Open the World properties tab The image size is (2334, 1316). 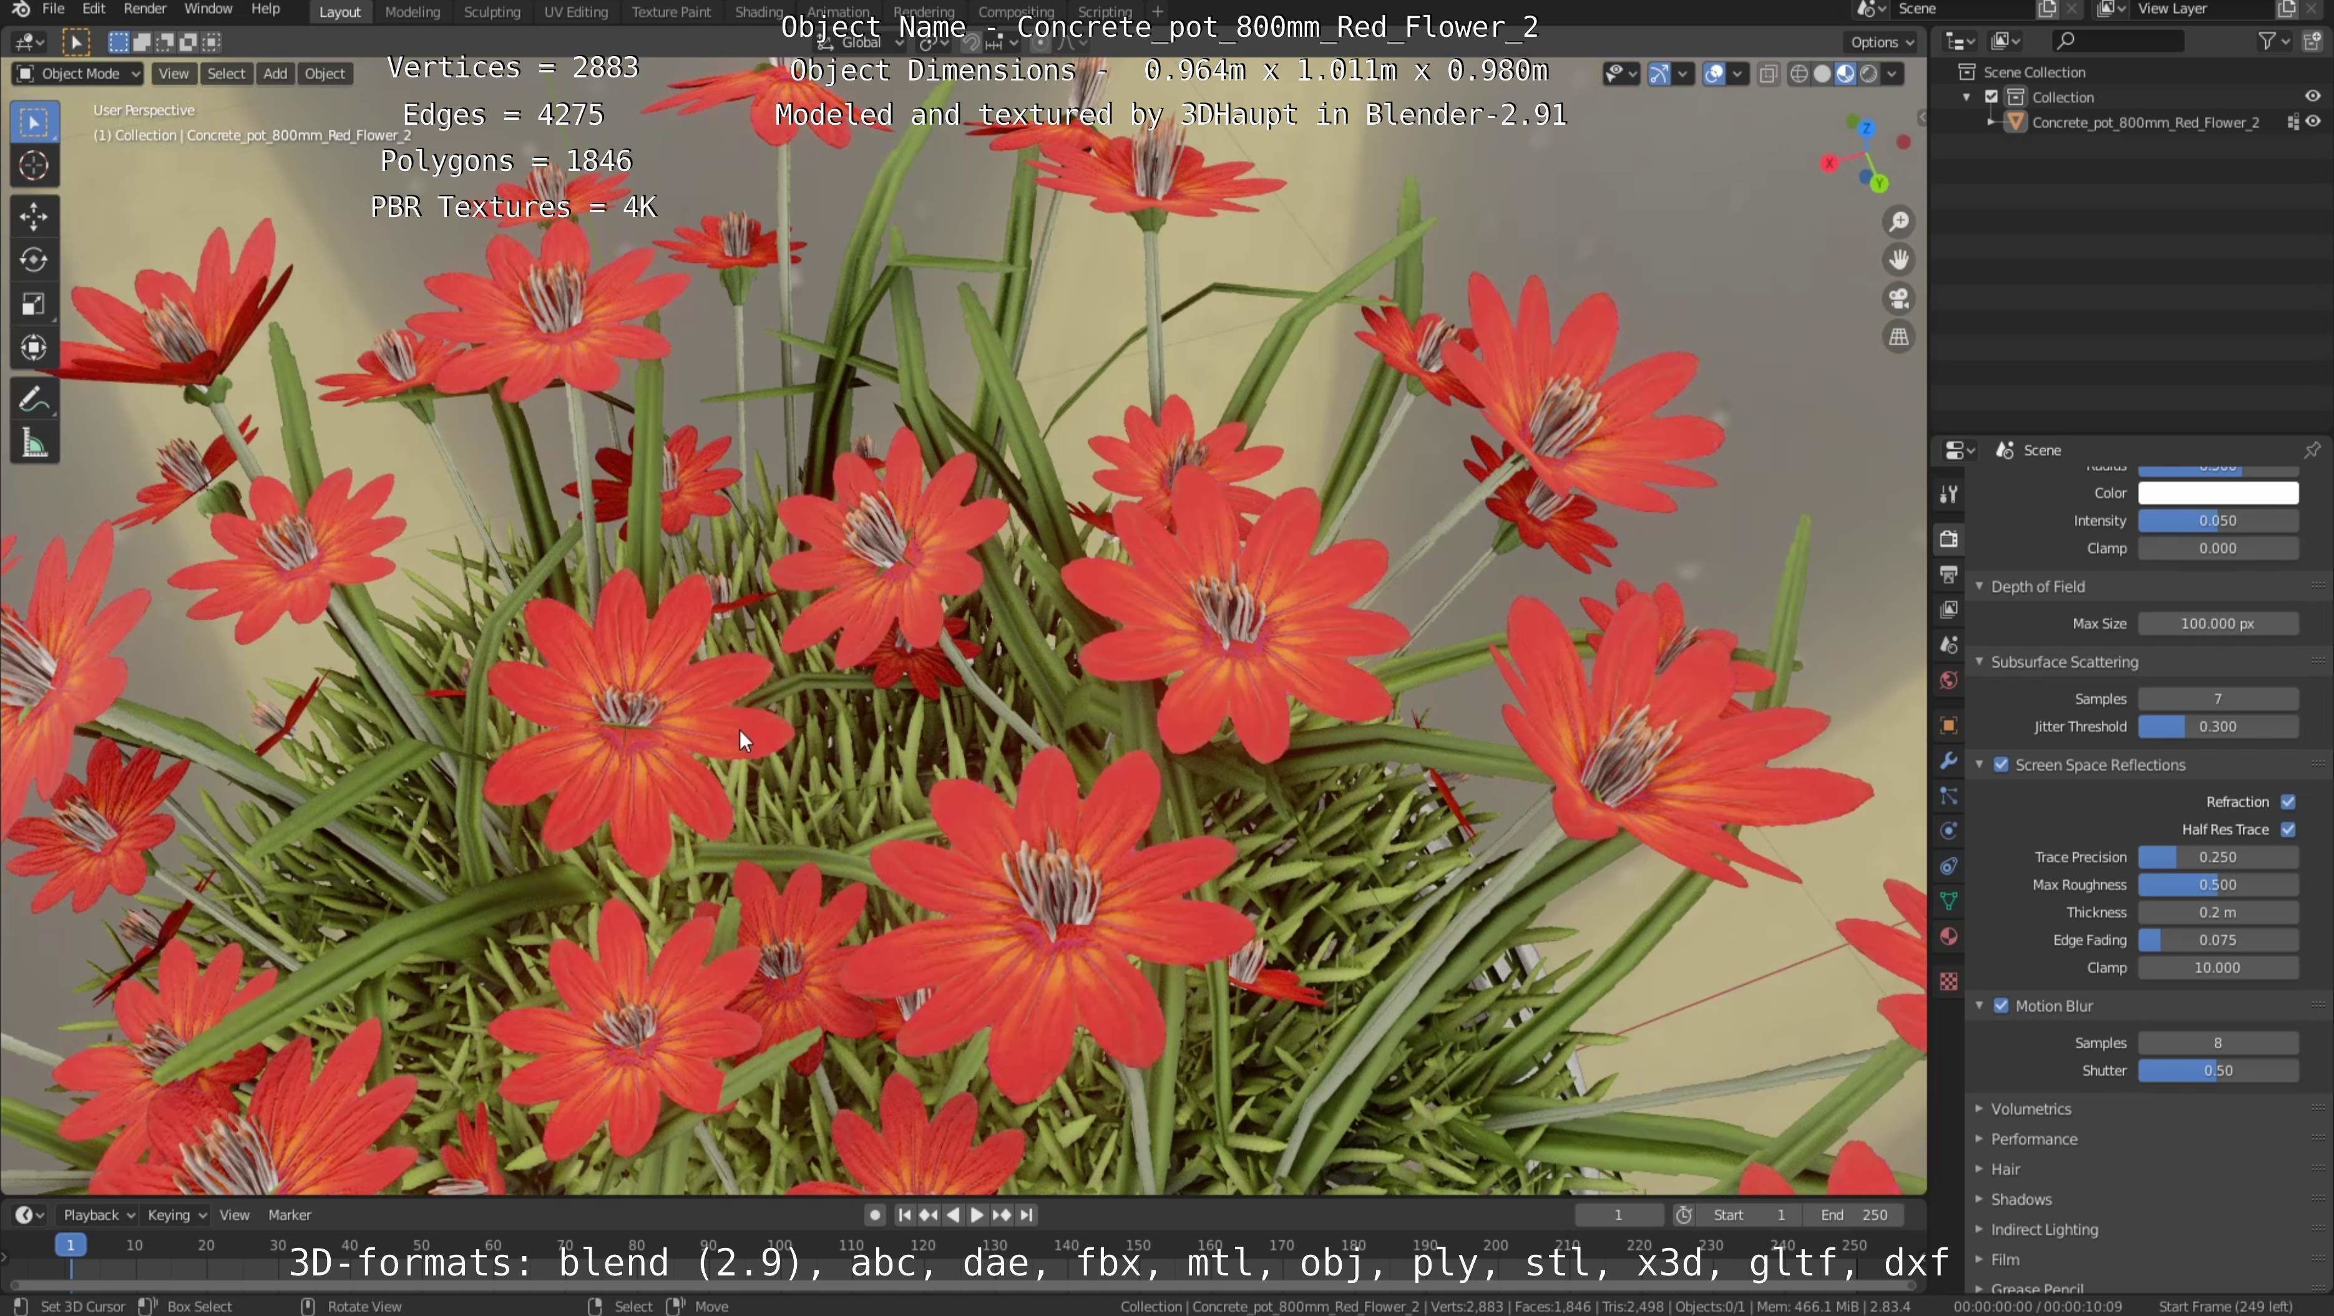click(x=1949, y=680)
